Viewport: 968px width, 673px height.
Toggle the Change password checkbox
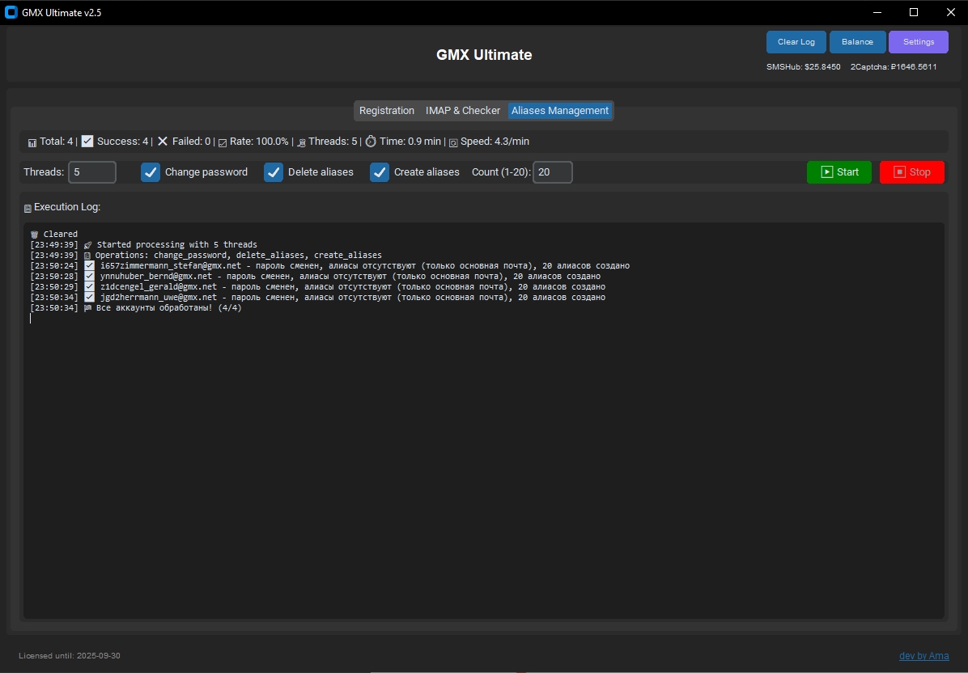click(151, 172)
